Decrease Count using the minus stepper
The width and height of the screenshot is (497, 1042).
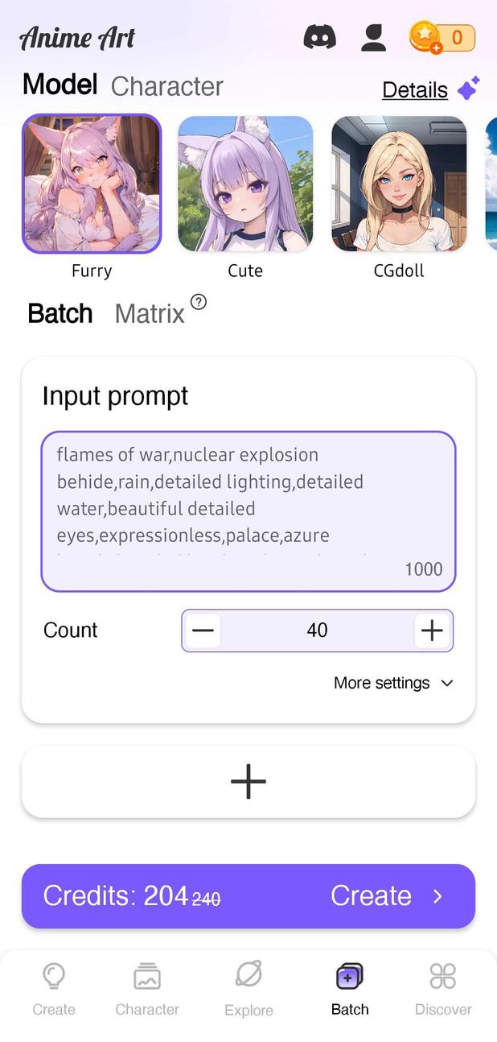pos(203,631)
